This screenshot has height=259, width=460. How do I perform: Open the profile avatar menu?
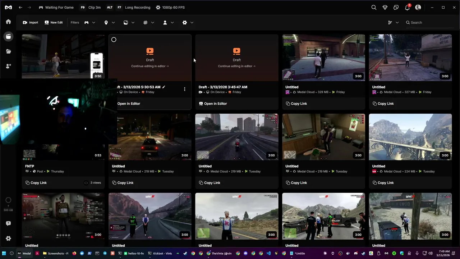coord(418,7)
